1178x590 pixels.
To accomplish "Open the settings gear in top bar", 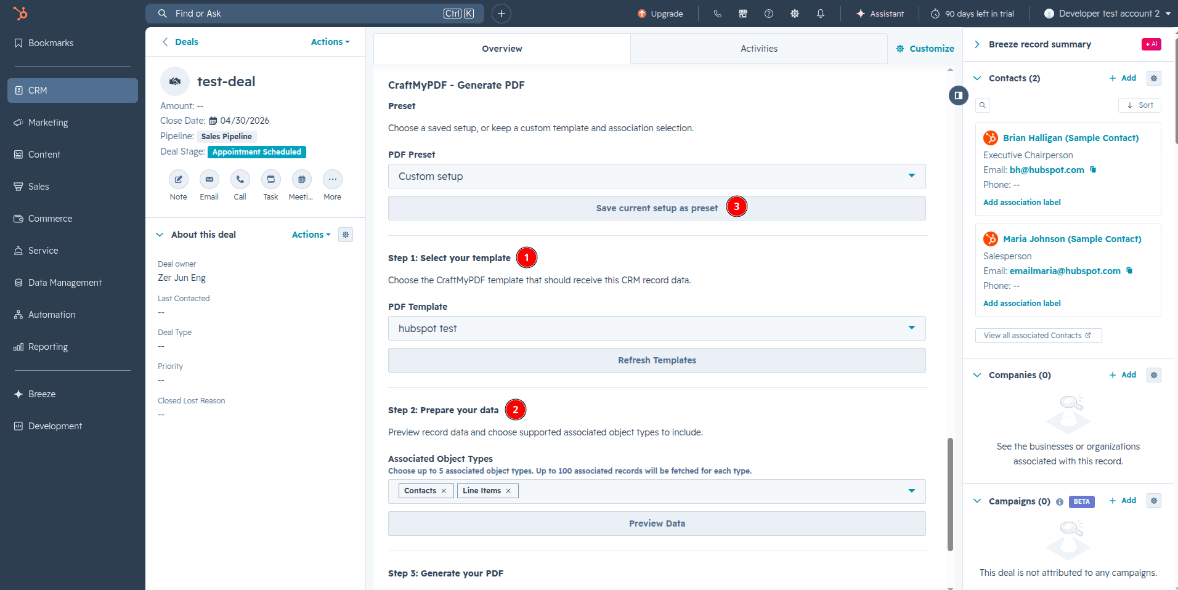I will click(795, 14).
